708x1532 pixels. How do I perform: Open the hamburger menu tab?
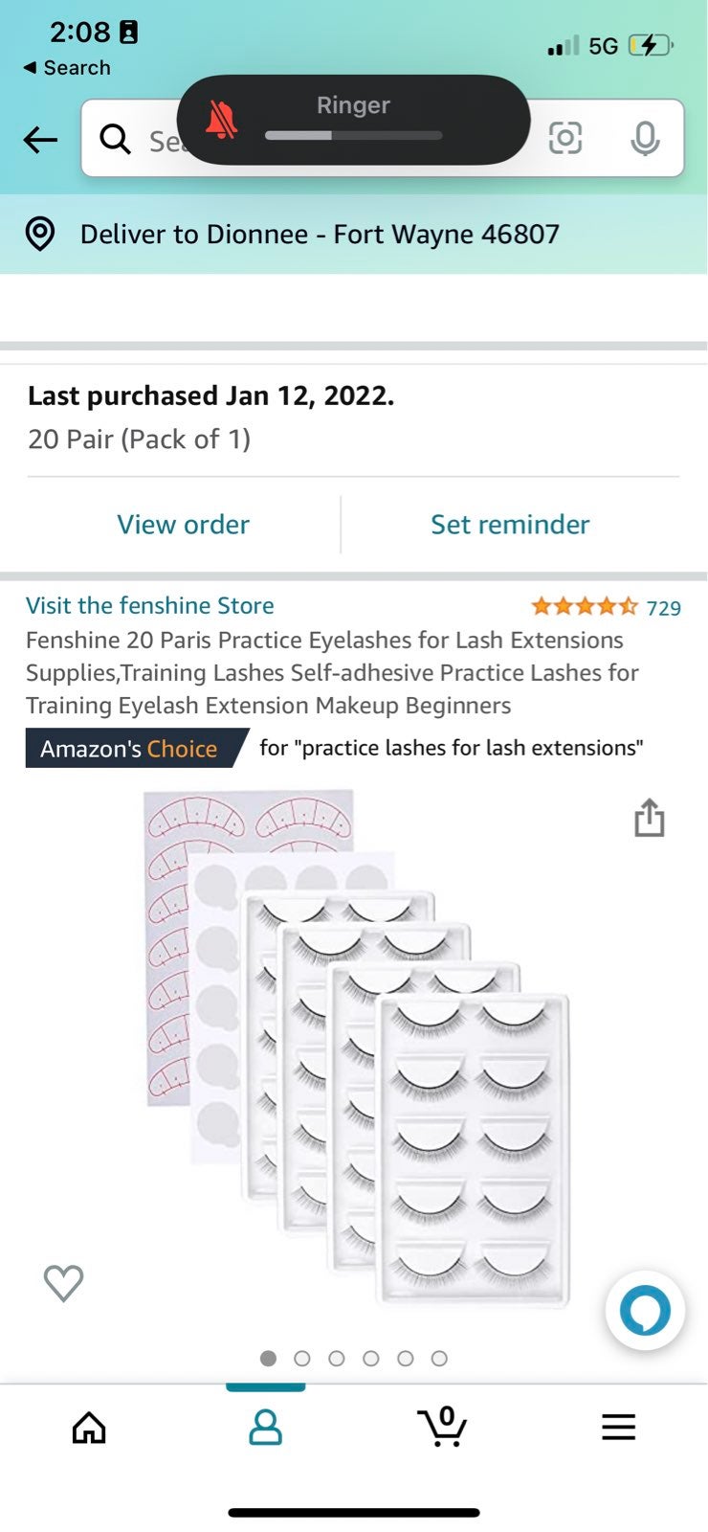click(x=619, y=1428)
